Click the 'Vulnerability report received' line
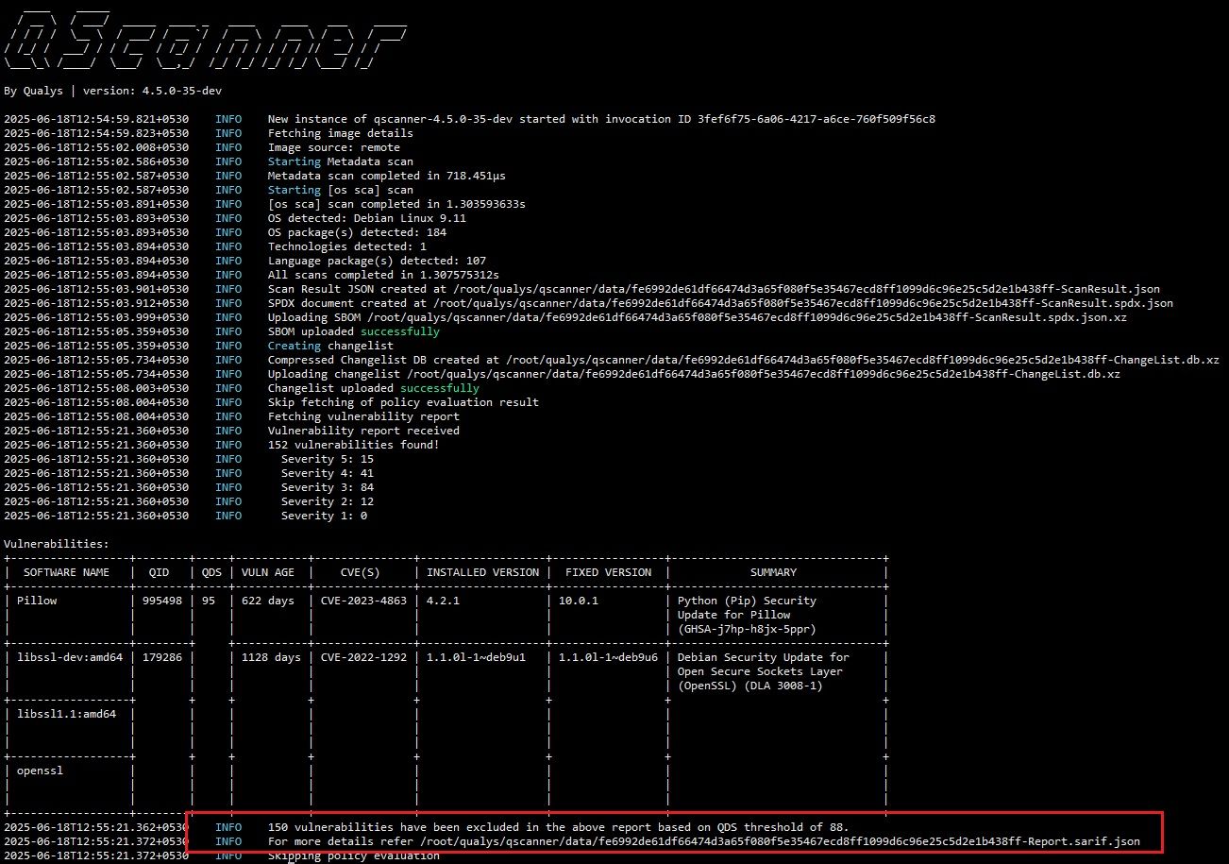Image resolution: width=1229 pixels, height=864 pixels. tap(363, 431)
